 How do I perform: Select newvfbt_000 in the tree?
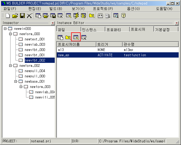point(35,50)
